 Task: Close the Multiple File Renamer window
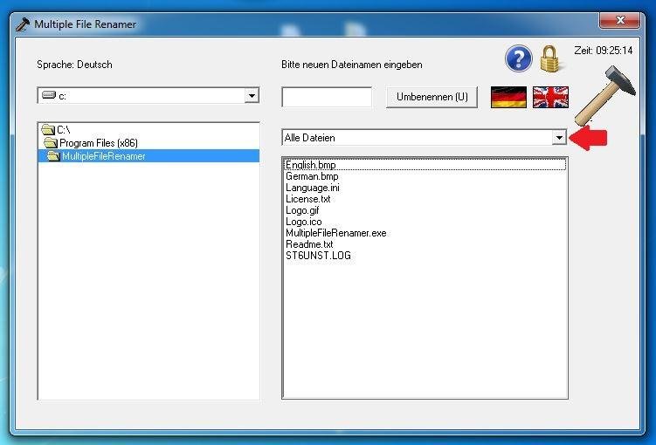[x=619, y=20]
